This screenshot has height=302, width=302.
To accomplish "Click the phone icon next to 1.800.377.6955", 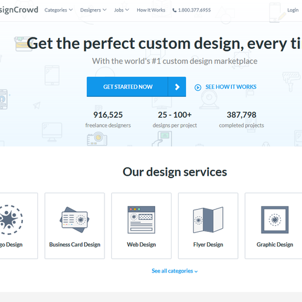I will [175, 10].
